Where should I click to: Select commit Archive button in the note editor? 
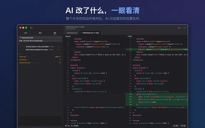coord(40,47)
